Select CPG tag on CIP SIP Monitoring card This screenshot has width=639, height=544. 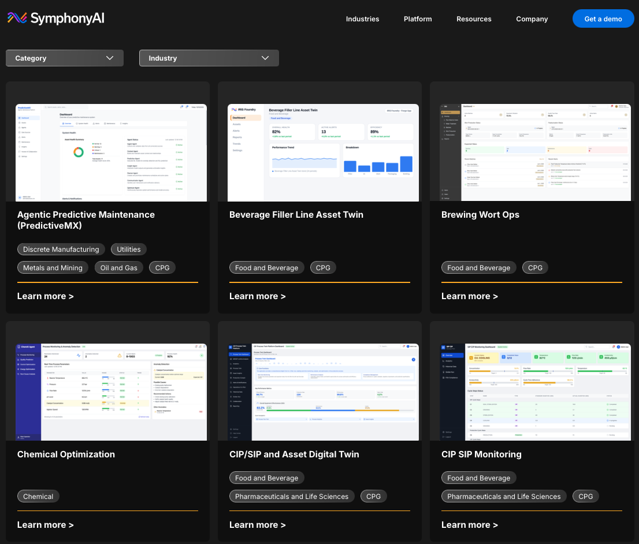click(x=586, y=496)
